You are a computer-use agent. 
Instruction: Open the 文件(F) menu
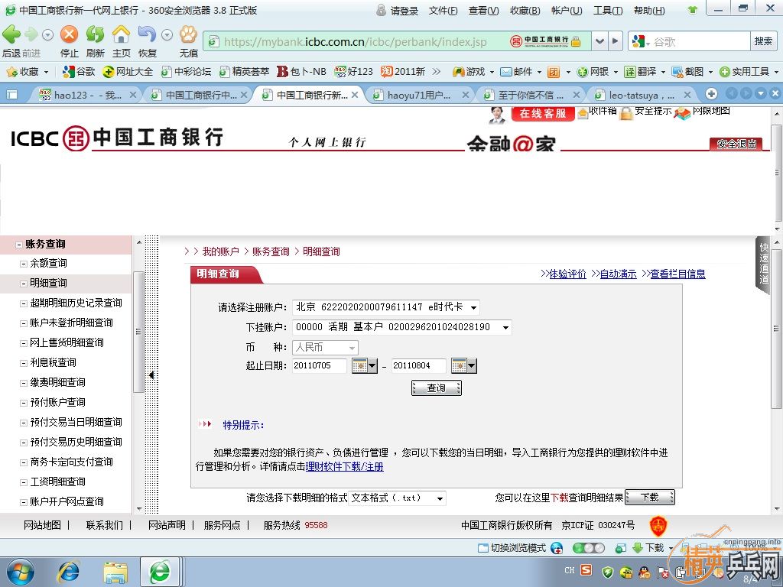[x=443, y=11]
